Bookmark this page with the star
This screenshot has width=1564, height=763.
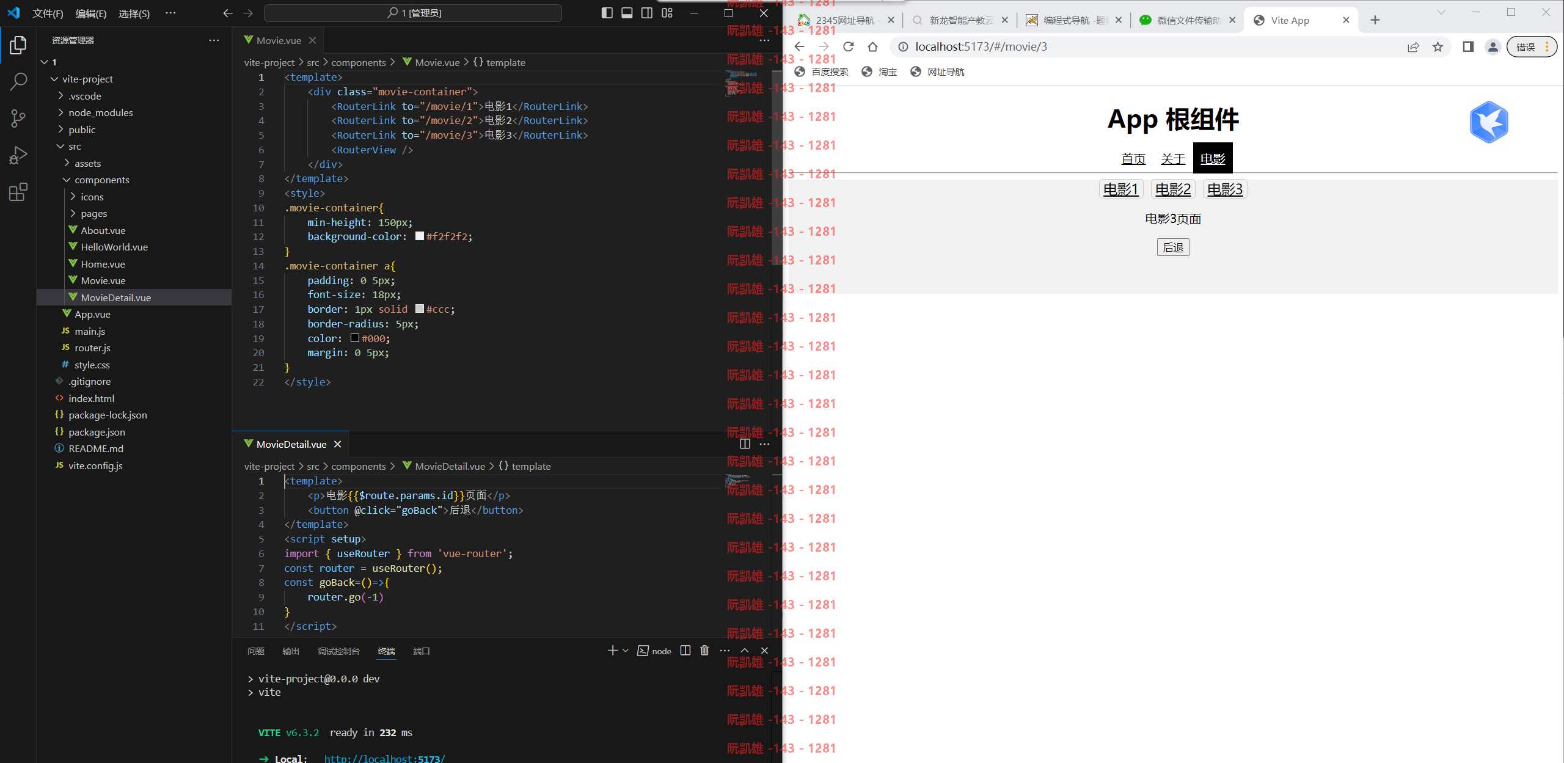1438,46
